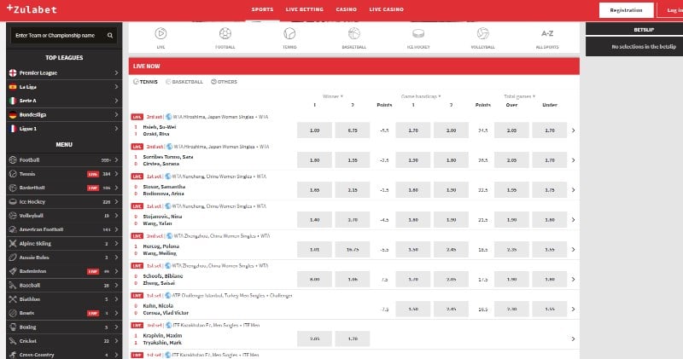Click the Tennis icon in sidebar menu
683x359 pixels.
point(13,174)
